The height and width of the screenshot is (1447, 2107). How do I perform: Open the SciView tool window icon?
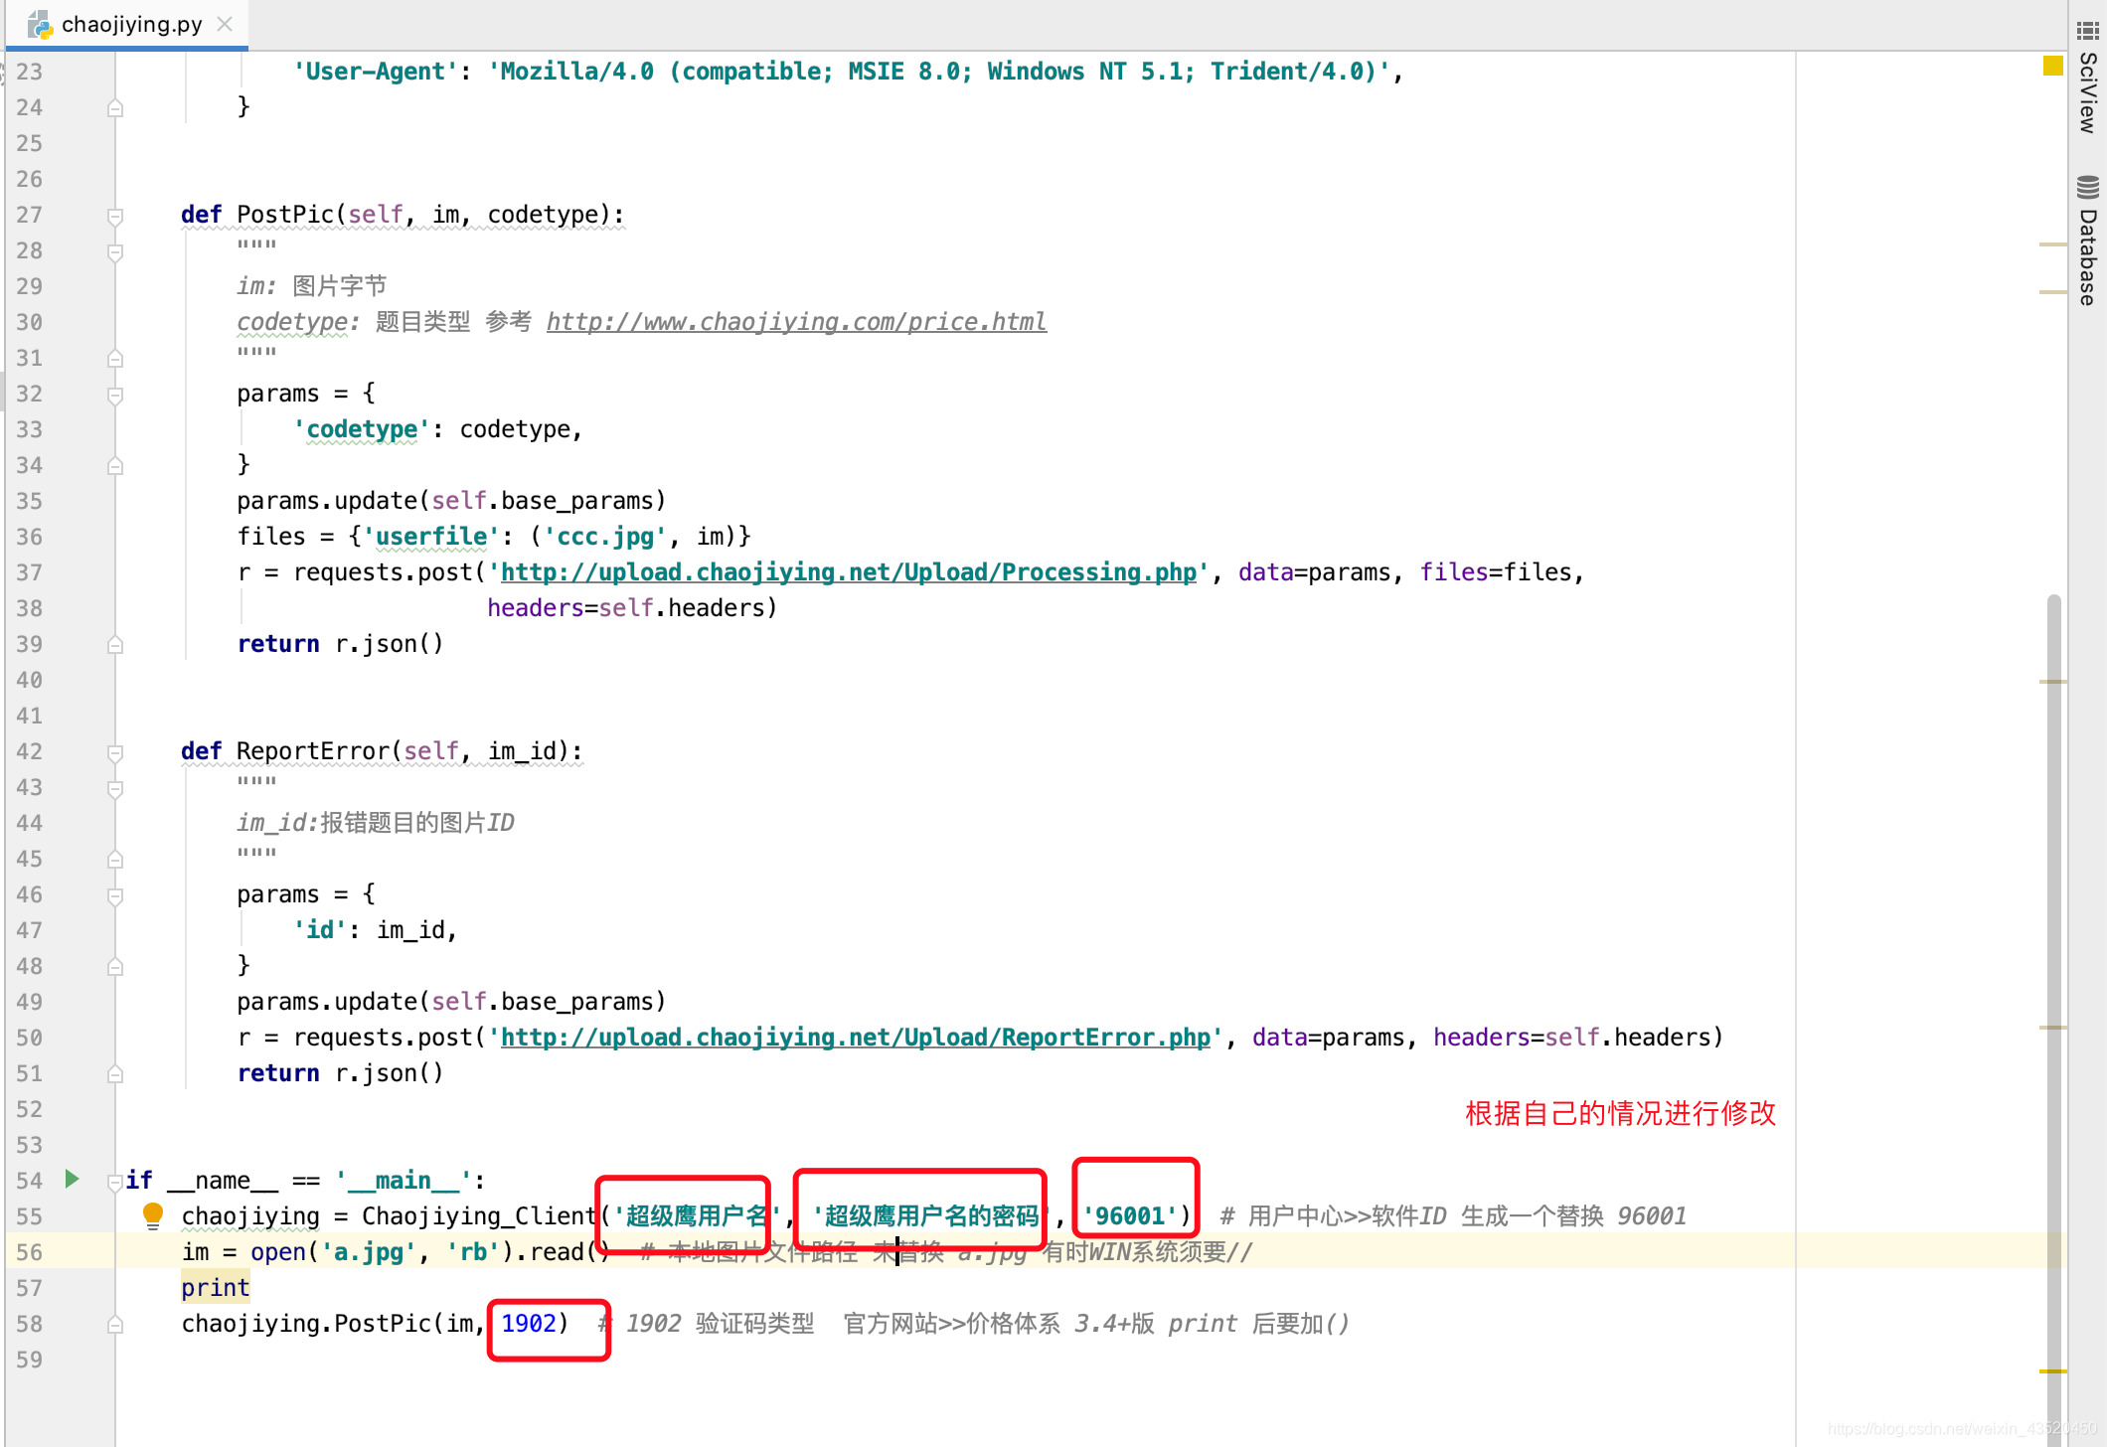pos(2088,30)
